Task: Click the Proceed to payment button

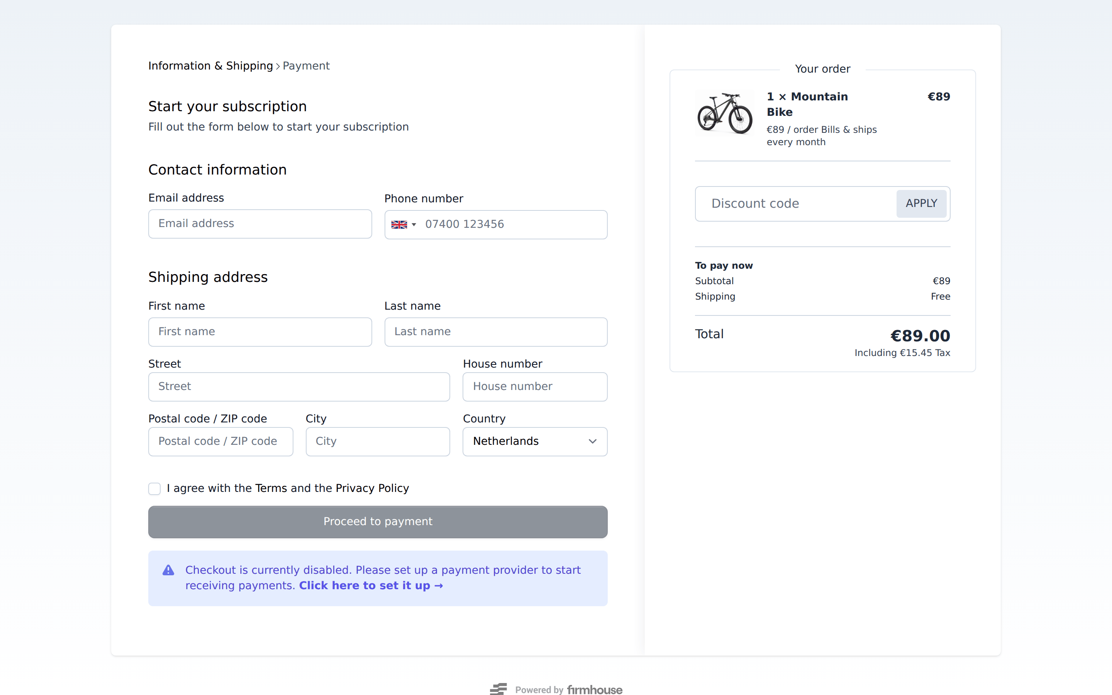Action: [x=378, y=522]
